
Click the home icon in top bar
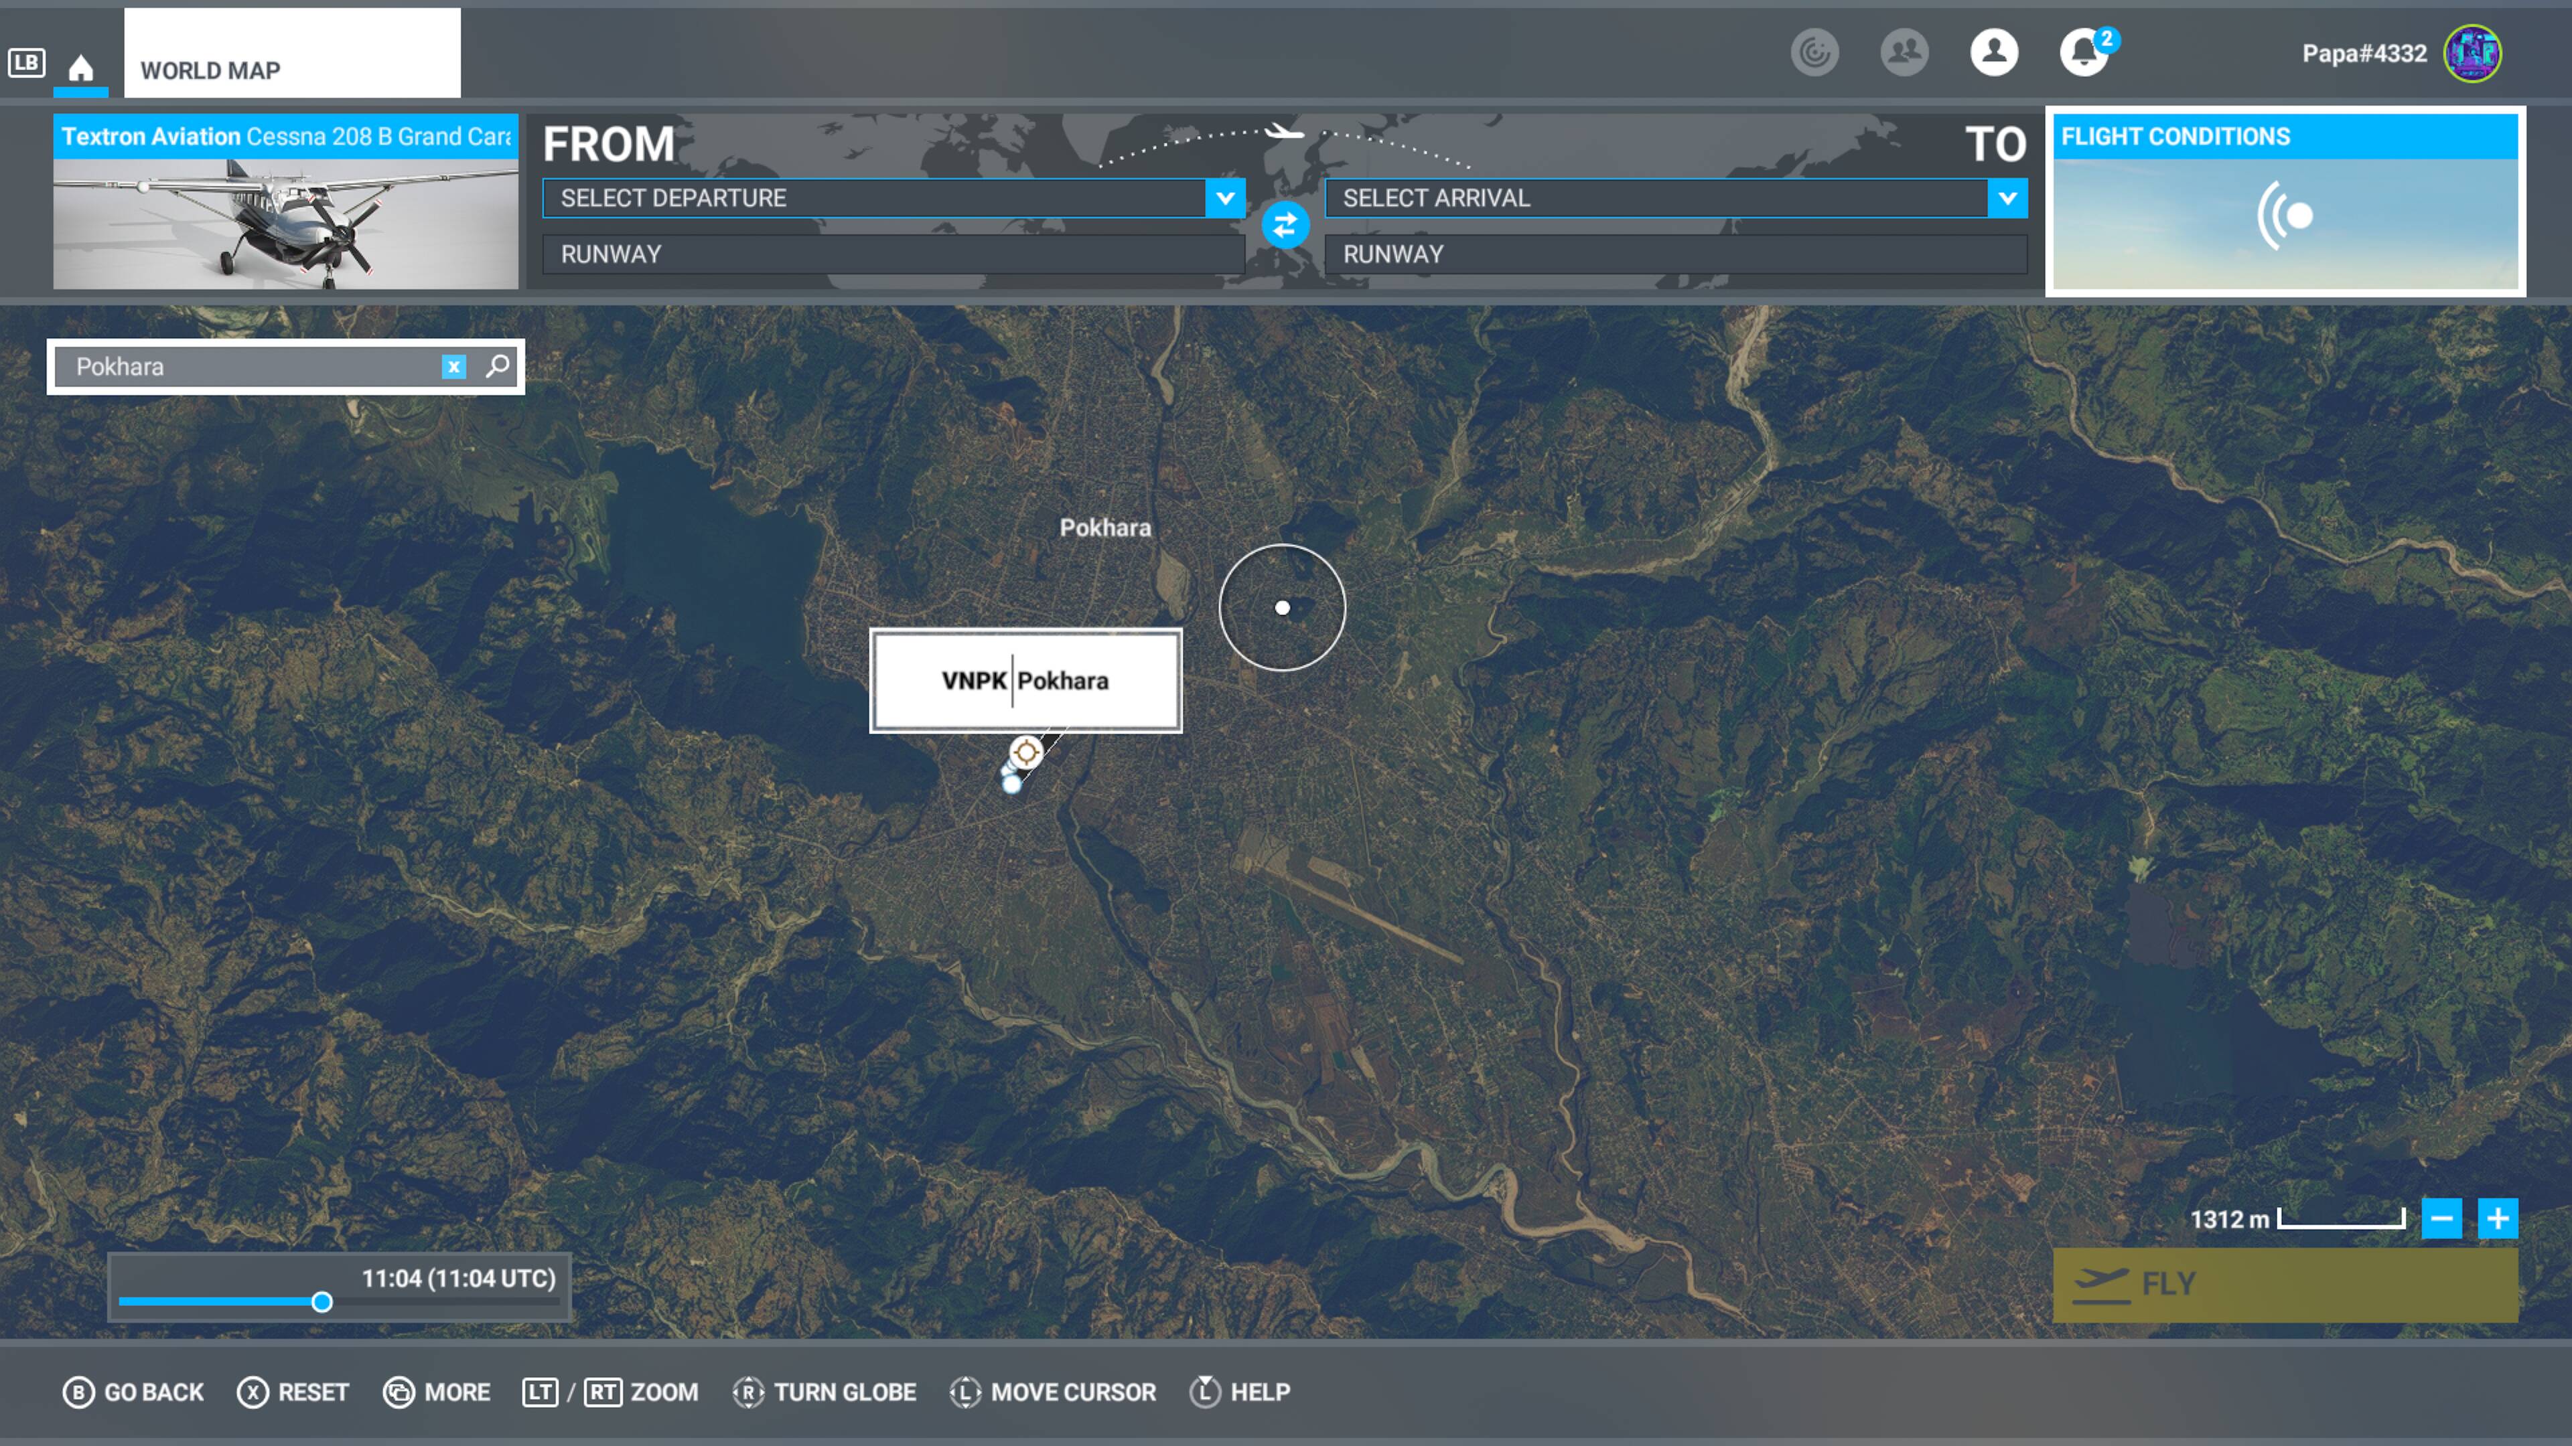(x=81, y=67)
